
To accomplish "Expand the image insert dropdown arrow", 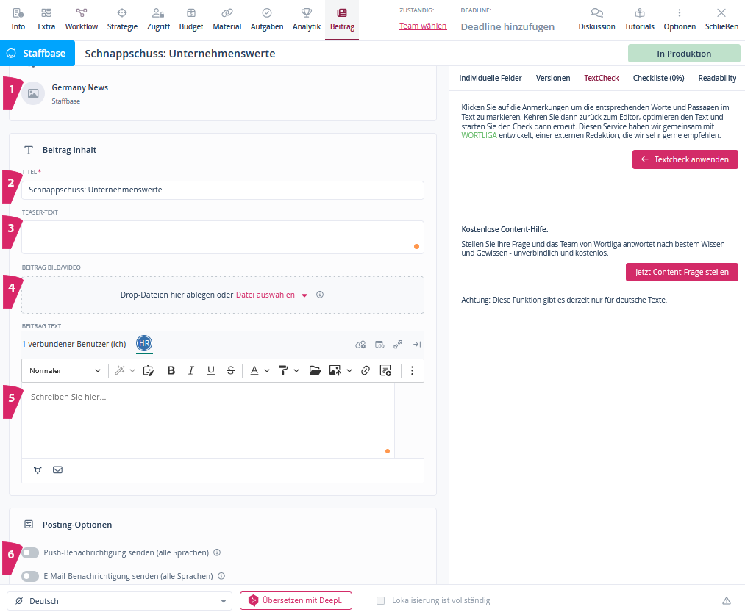I will pos(349,370).
